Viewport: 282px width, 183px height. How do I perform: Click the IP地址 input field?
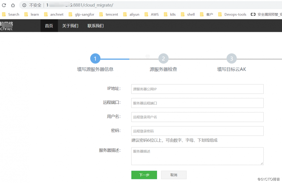pos(197,89)
